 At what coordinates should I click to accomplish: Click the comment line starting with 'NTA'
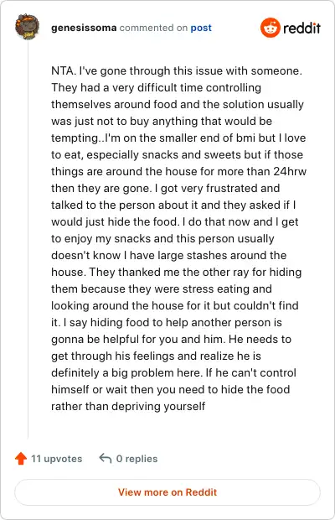pos(177,70)
